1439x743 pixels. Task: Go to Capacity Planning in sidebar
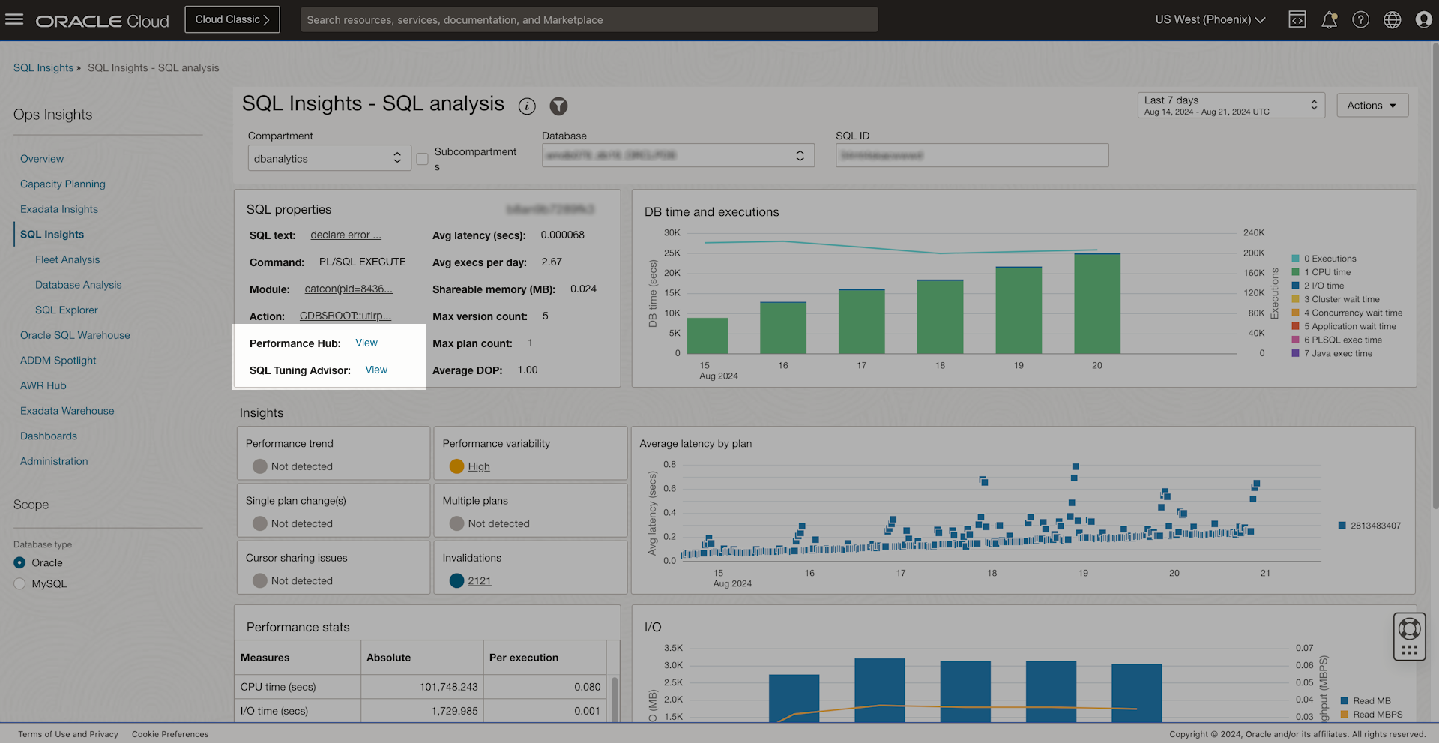(63, 184)
